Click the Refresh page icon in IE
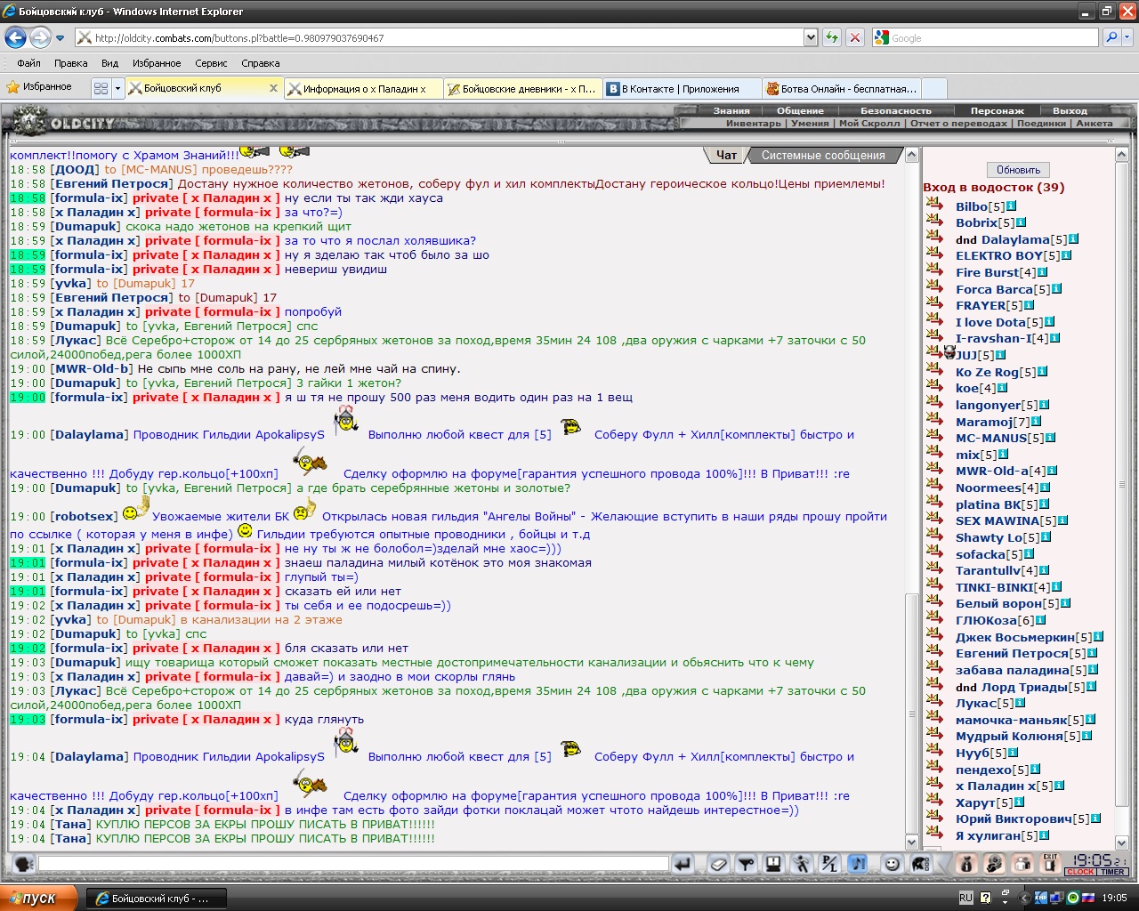Screen dimensions: 1139x911 (x=832, y=37)
